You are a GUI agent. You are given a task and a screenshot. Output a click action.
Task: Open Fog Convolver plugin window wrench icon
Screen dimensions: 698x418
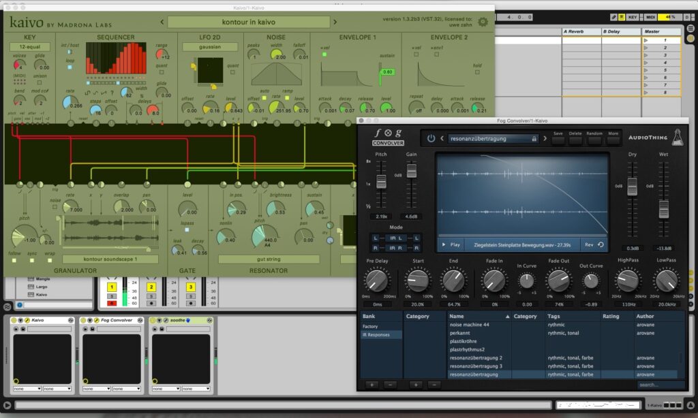[97, 320]
